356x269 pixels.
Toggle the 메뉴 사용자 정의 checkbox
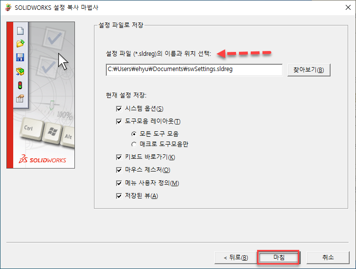[x=119, y=183]
